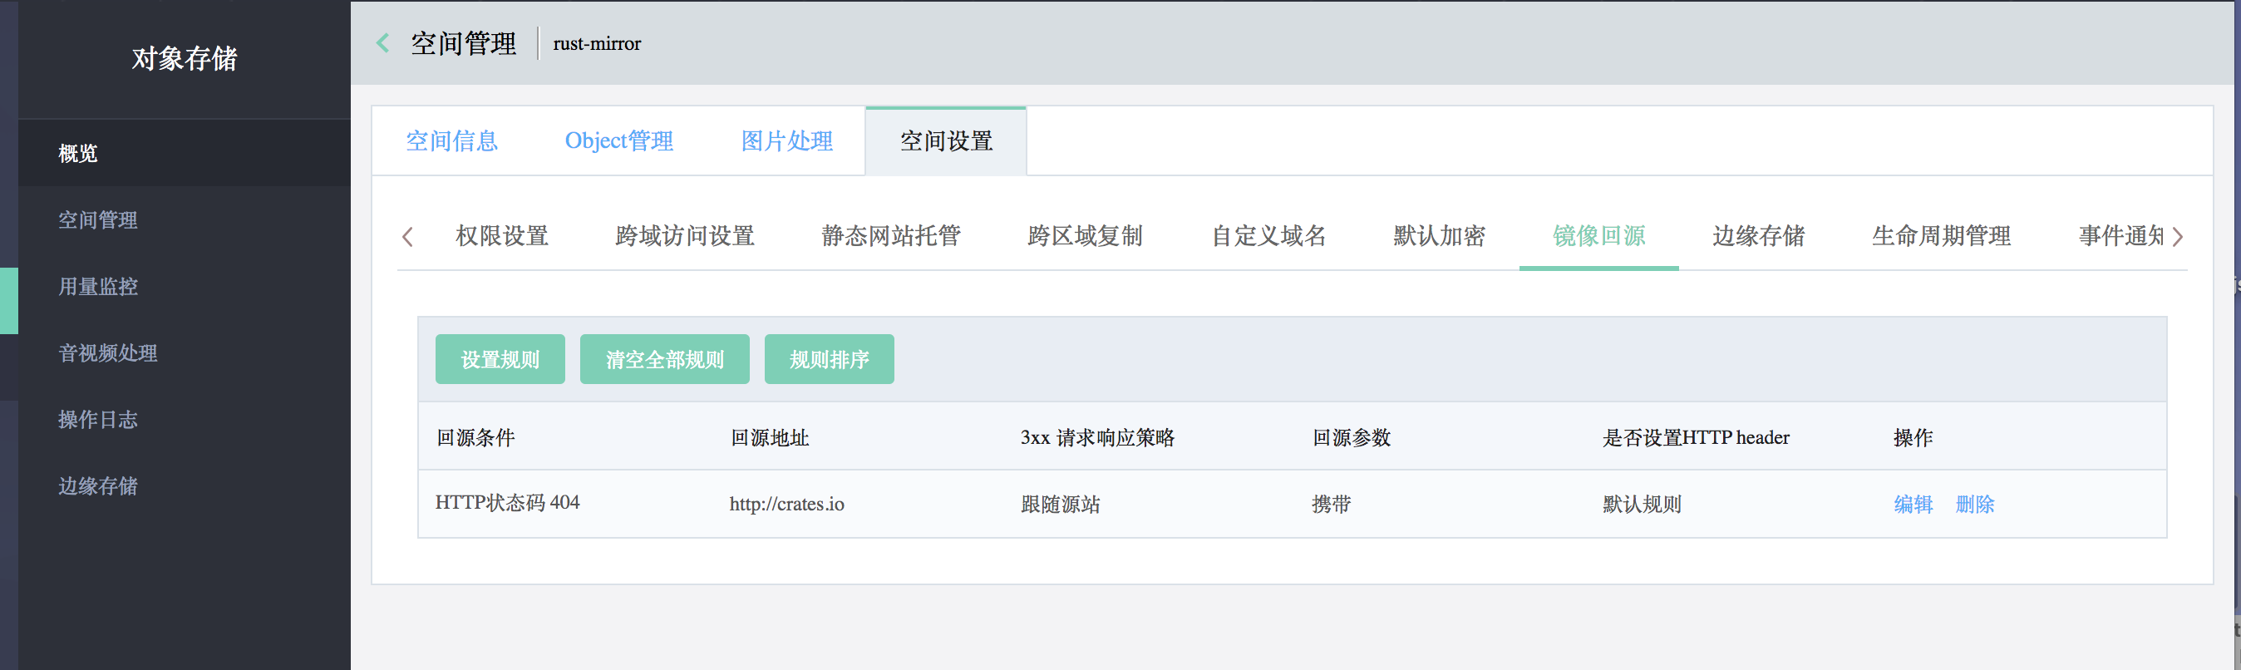Click the back arrow next to 空间管理
This screenshot has width=2241, height=670.
382,43
